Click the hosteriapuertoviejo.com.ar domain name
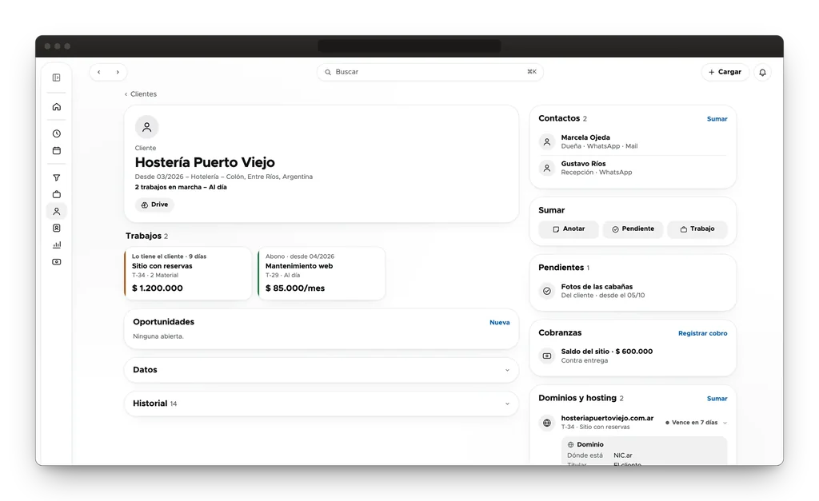The image size is (819, 501). [x=608, y=419]
